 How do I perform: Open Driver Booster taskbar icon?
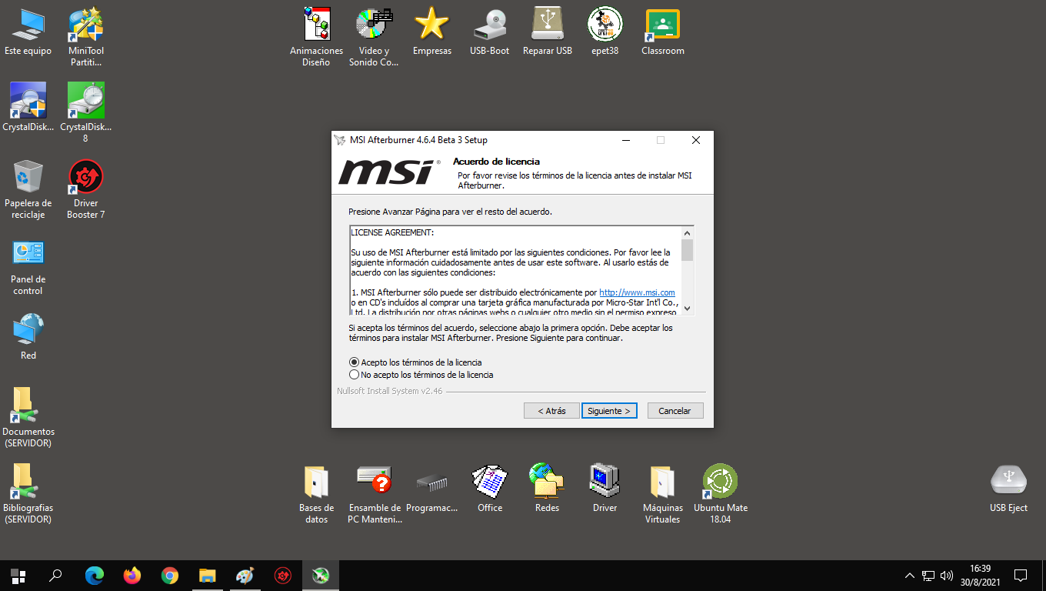point(282,576)
